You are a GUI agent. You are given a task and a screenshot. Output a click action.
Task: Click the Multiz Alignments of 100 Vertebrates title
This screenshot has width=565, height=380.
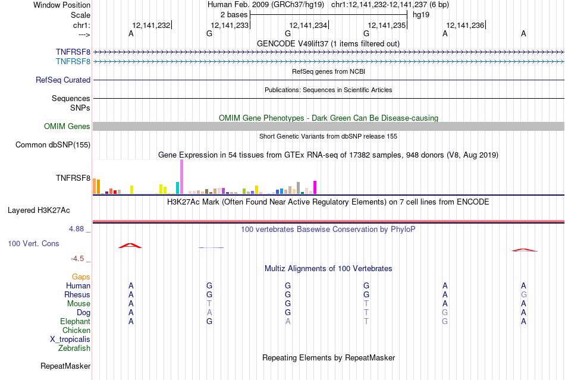pos(328,268)
